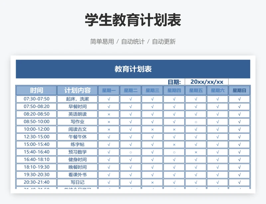Click the × mark for 预习数学 on 星期五

point(196,152)
